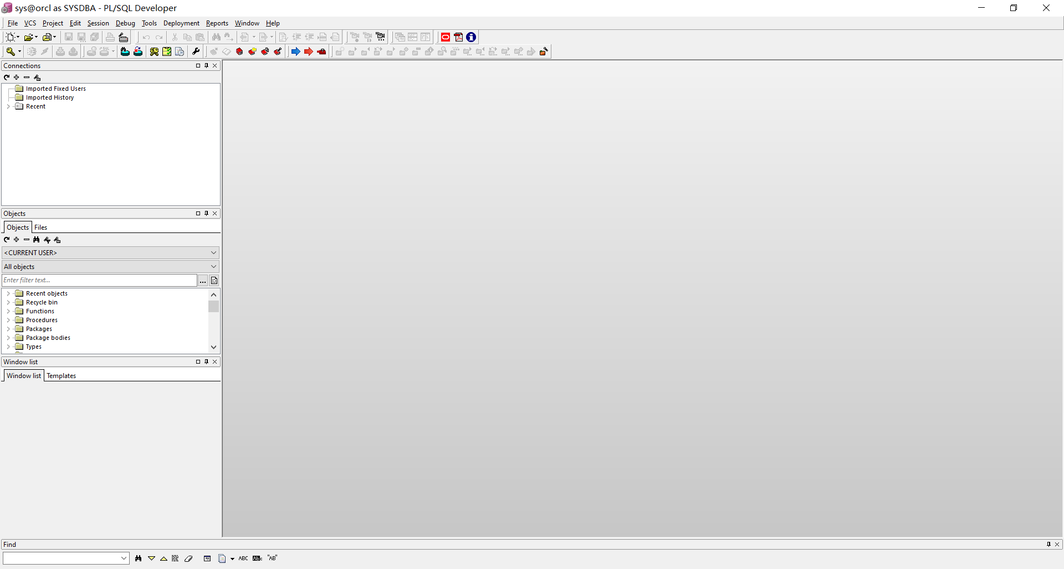
Task: Refresh the Connections panel list
Action: pyautogui.click(x=7, y=77)
